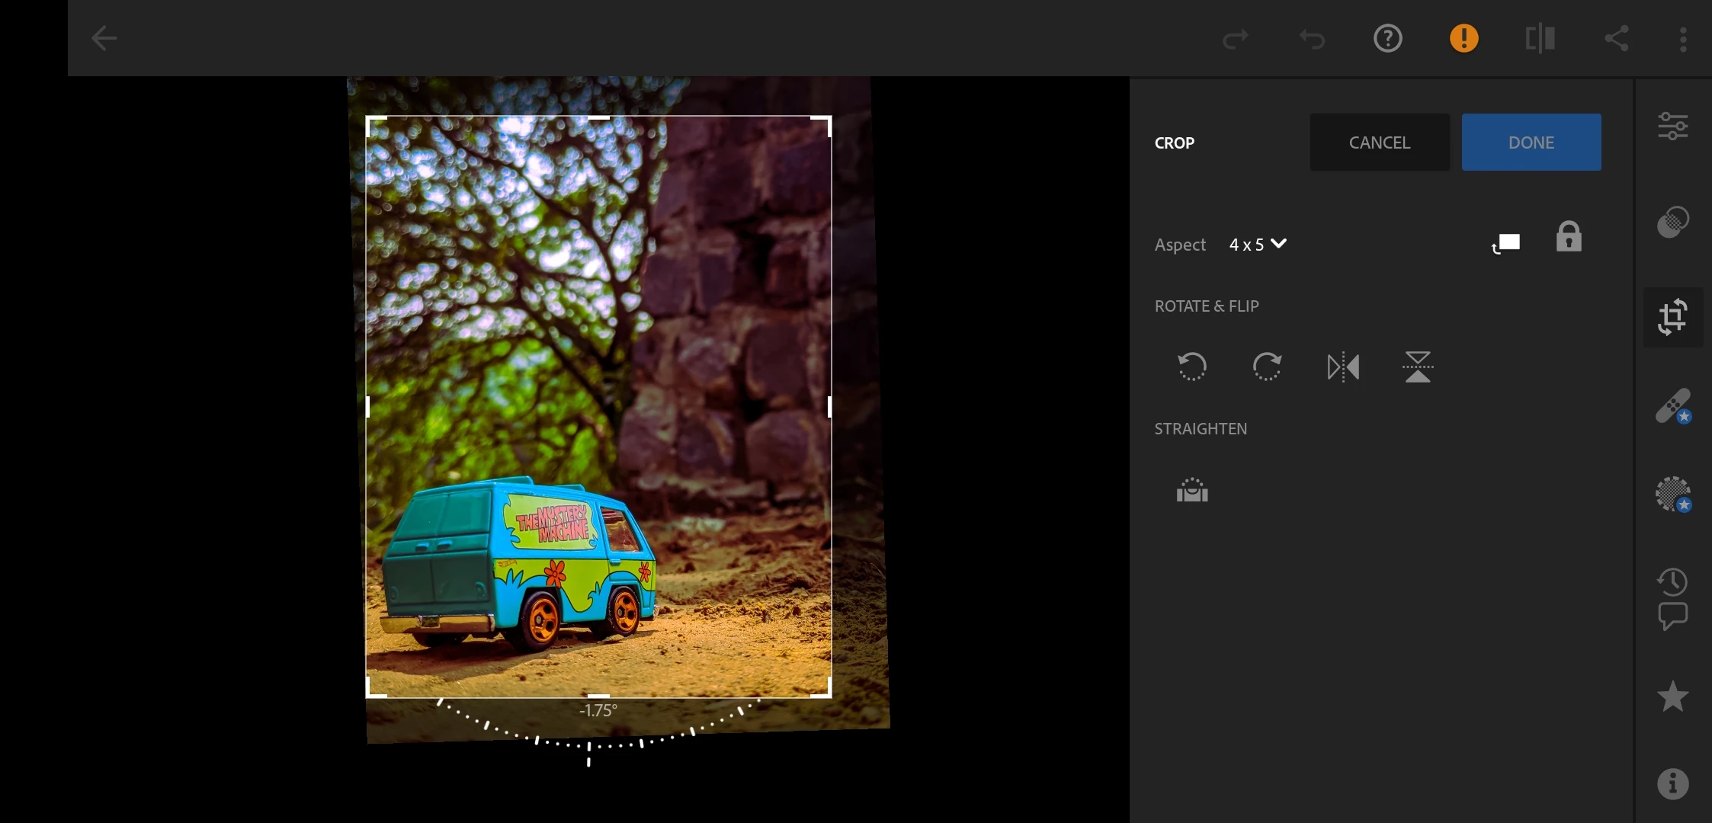Select the crop and rotate tool tab
1712x823 pixels.
coord(1672,317)
